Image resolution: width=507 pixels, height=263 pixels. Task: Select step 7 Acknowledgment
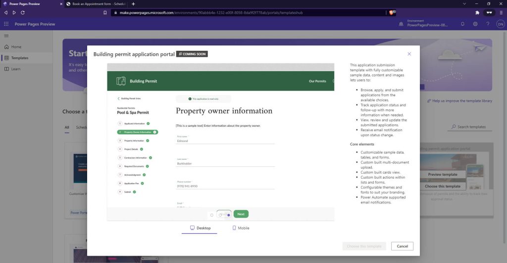[x=132, y=175]
